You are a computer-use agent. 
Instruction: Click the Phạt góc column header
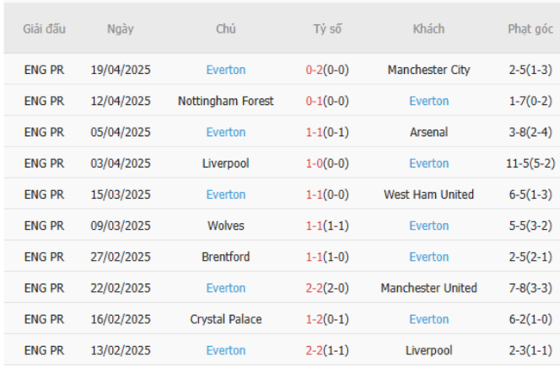(x=530, y=28)
